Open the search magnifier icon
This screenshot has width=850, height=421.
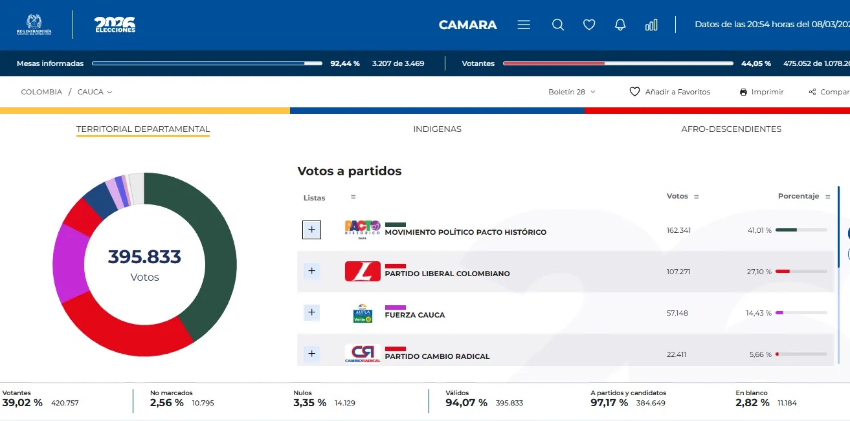[x=557, y=24]
